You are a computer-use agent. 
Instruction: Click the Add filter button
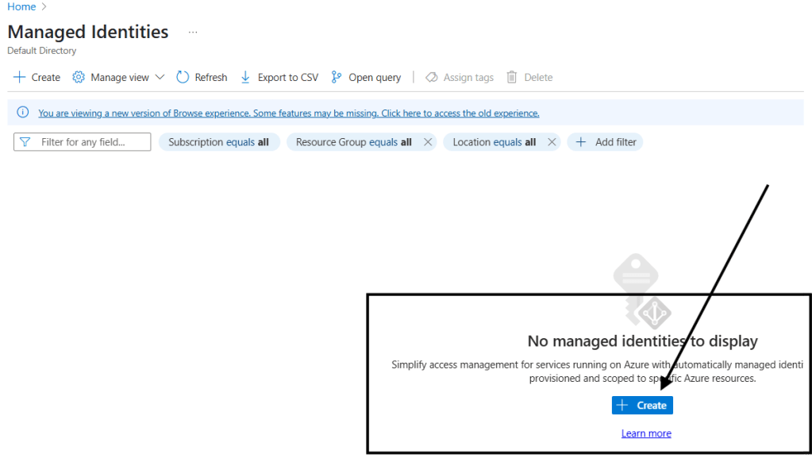coord(606,142)
